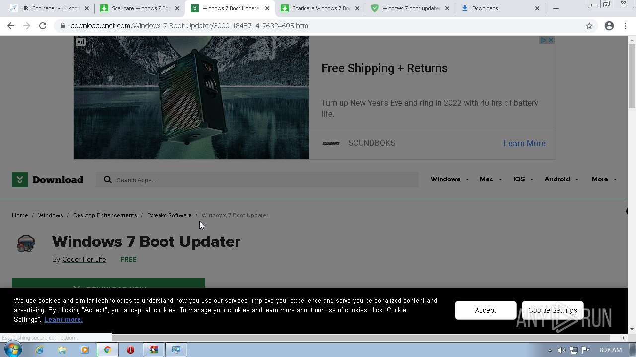Reload the current page
The height and width of the screenshot is (357, 636).
tap(43, 26)
